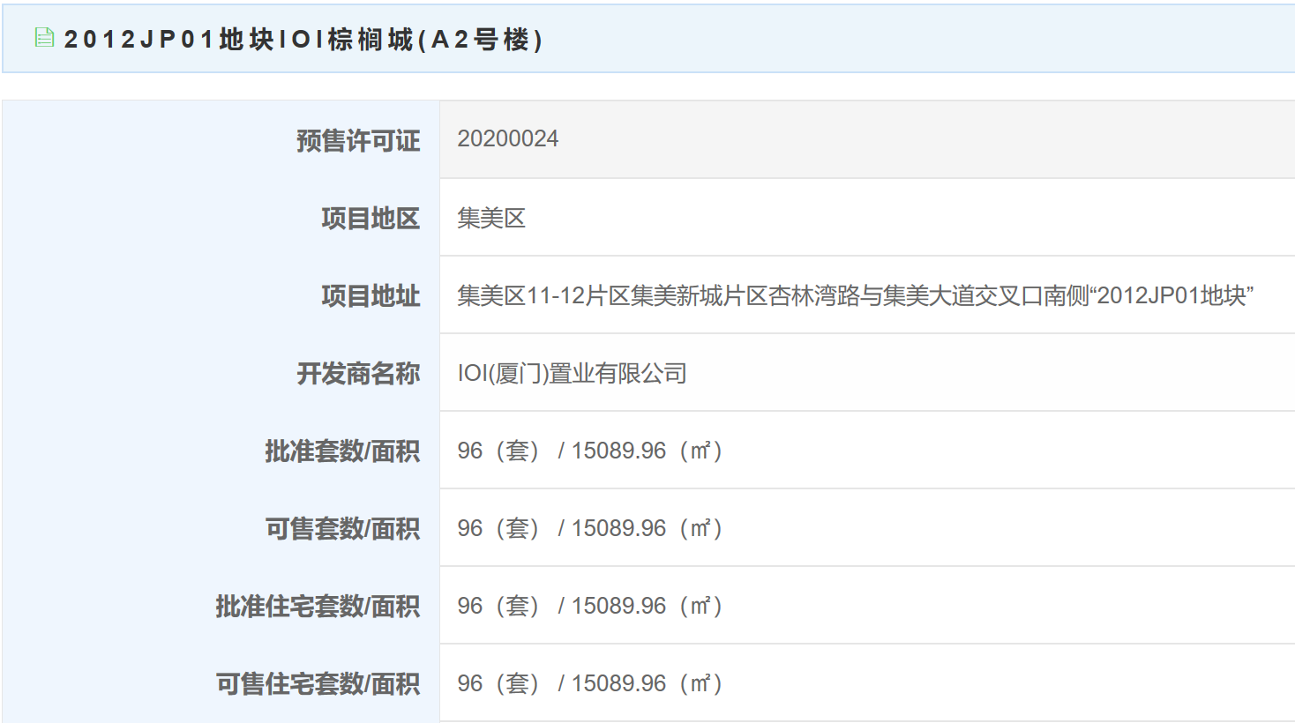
Task: Click the 开发商名称 label
Action: pyautogui.click(x=358, y=374)
